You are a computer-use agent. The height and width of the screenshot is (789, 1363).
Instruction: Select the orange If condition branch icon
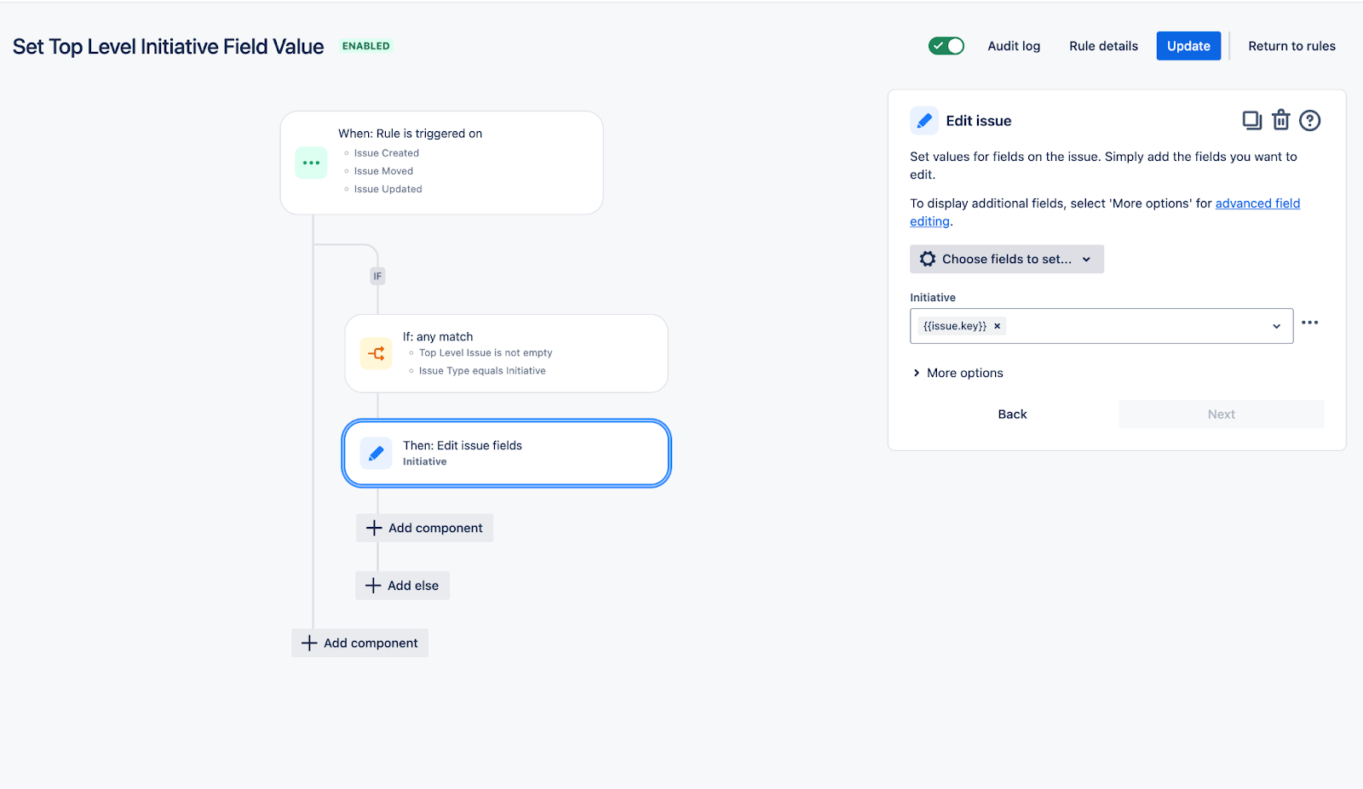click(x=376, y=353)
